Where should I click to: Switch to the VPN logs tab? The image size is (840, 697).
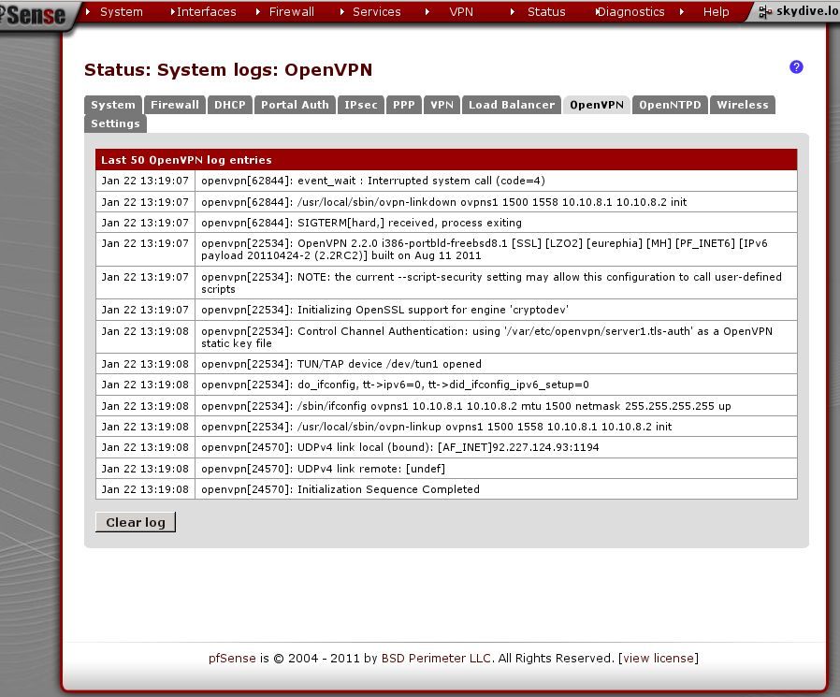point(442,105)
